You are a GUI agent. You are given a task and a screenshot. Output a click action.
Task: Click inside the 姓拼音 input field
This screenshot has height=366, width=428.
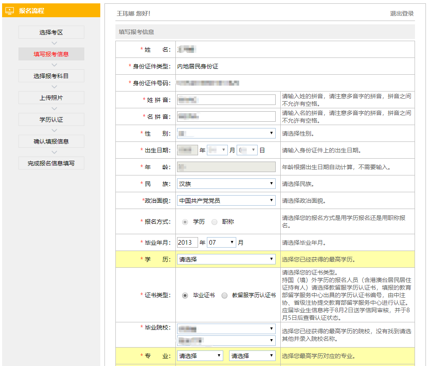pyautogui.click(x=226, y=99)
